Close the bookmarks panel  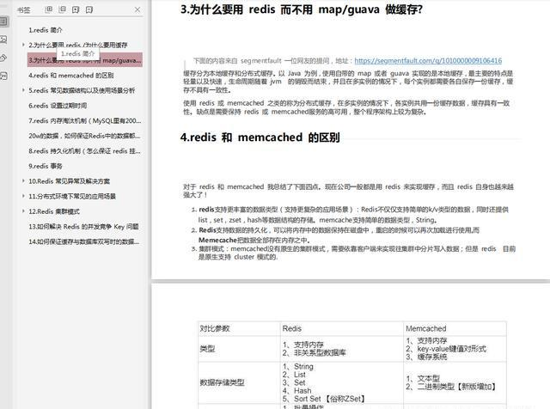[137, 9]
